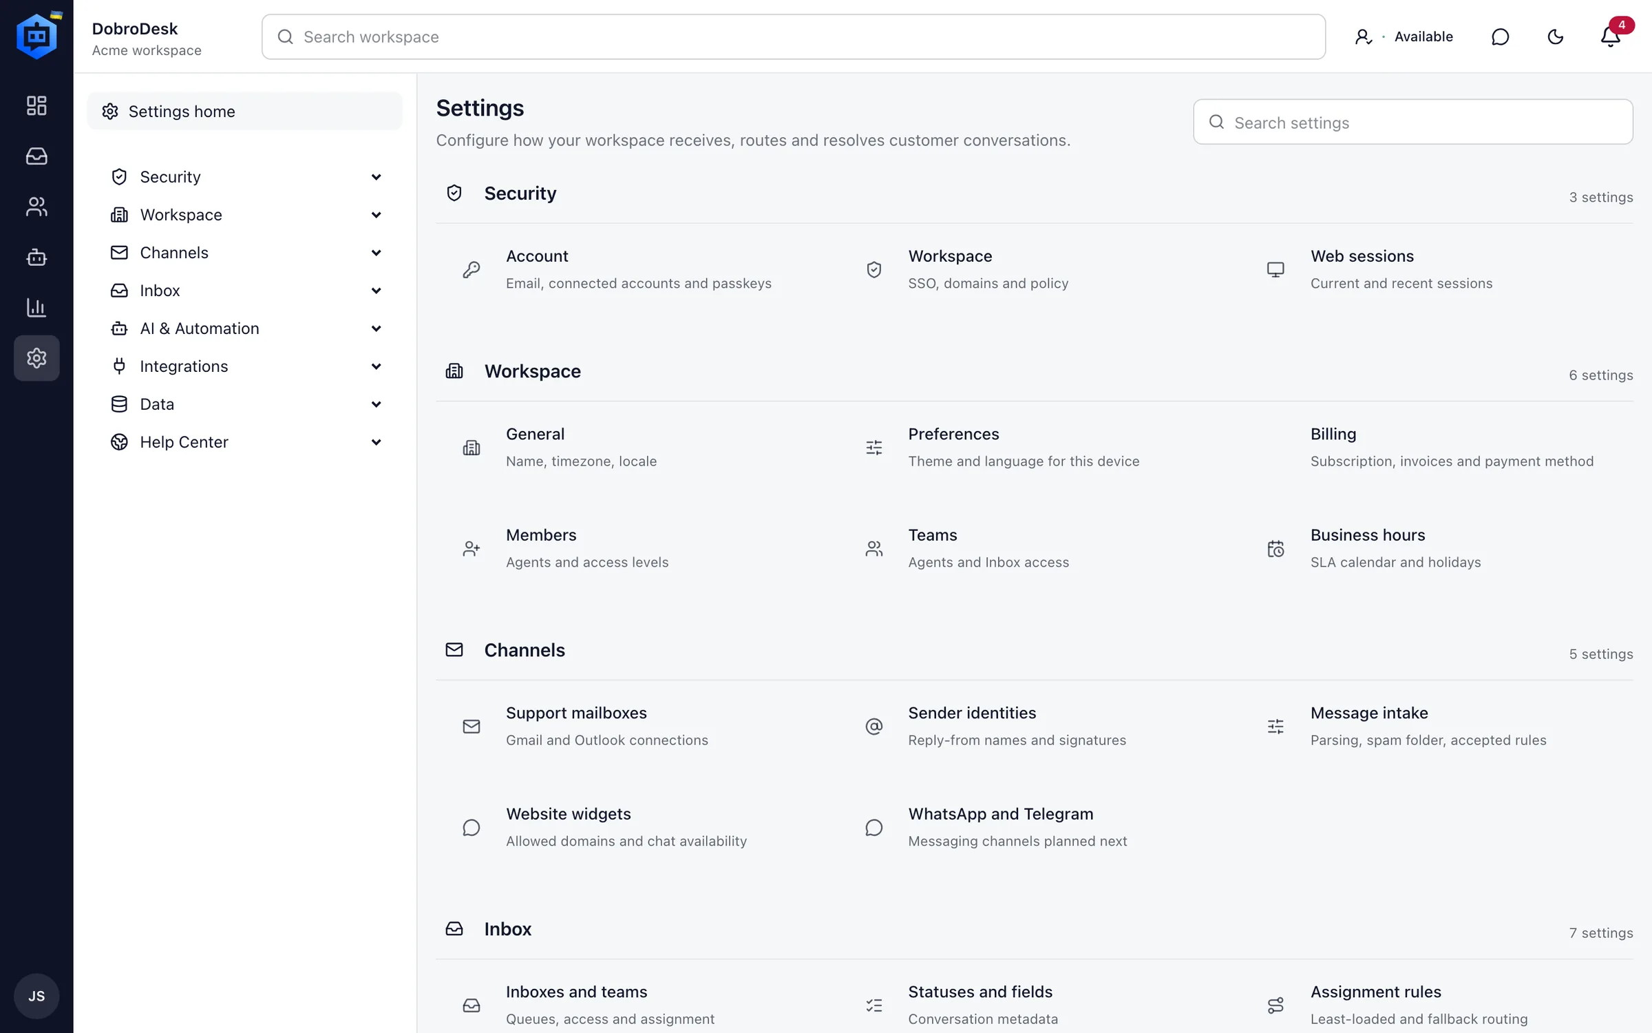Click the Workspace section heading
Viewport: 1652px width, 1033px height.
(x=532, y=371)
